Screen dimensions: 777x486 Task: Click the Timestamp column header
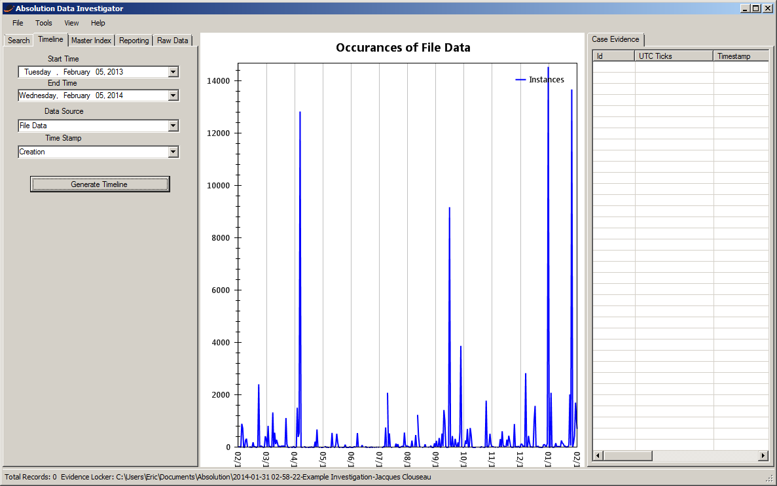[x=740, y=56]
